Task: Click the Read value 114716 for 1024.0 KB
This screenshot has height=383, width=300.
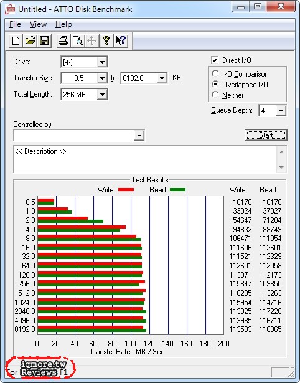Action: click(x=271, y=303)
